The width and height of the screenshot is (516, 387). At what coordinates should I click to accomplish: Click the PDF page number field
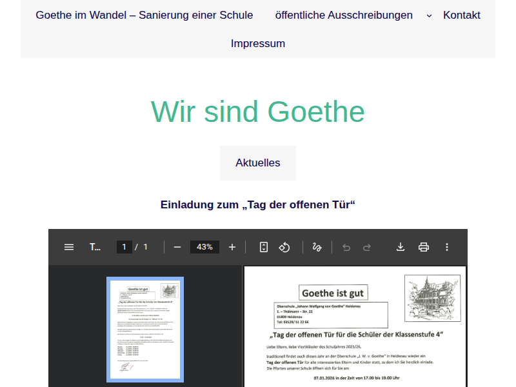tap(124, 247)
